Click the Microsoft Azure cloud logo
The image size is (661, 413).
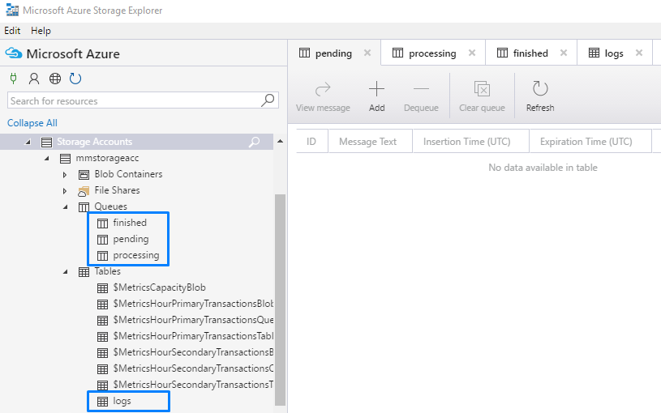point(14,53)
